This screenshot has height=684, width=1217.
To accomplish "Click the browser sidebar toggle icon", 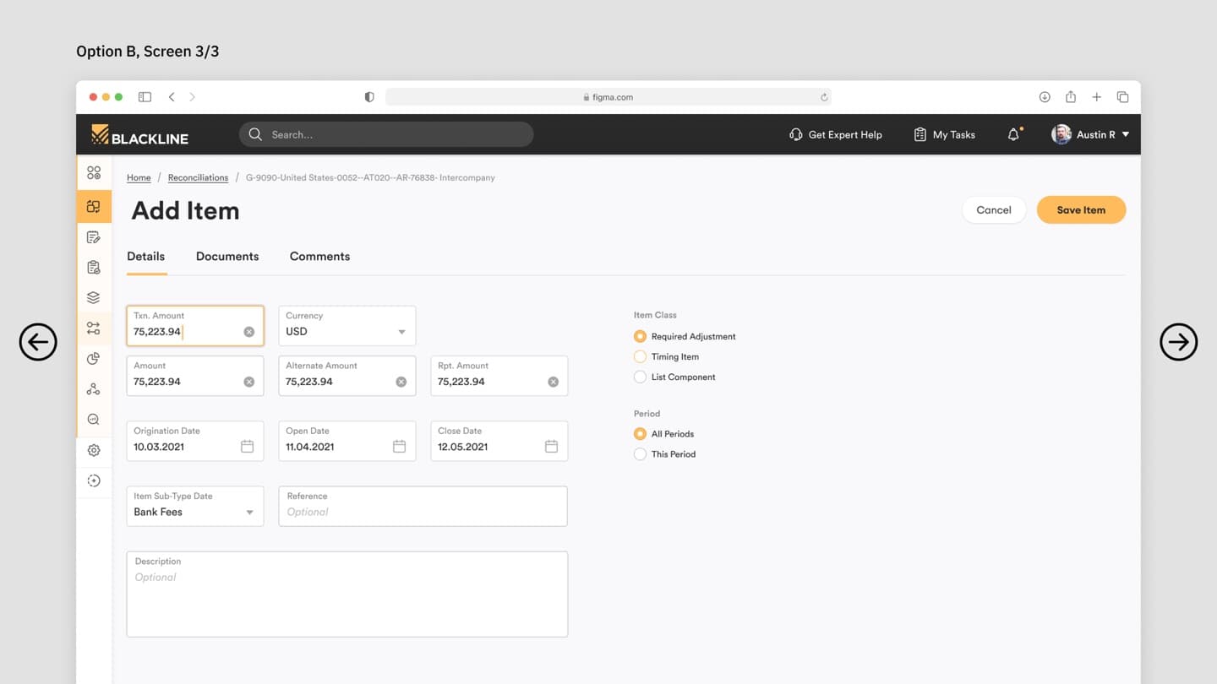I will (145, 97).
